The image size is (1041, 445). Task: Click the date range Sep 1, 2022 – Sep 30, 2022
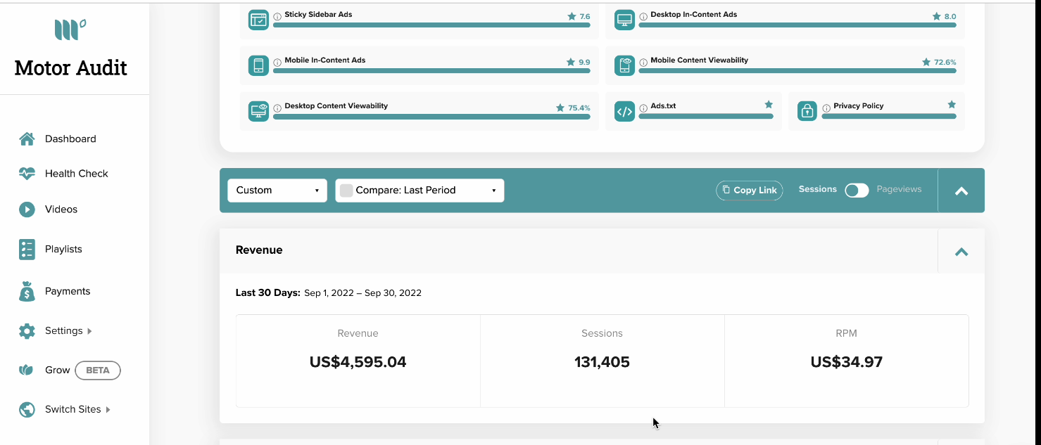(362, 292)
